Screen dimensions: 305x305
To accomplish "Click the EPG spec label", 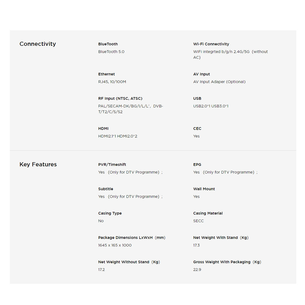I will [x=197, y=164].
